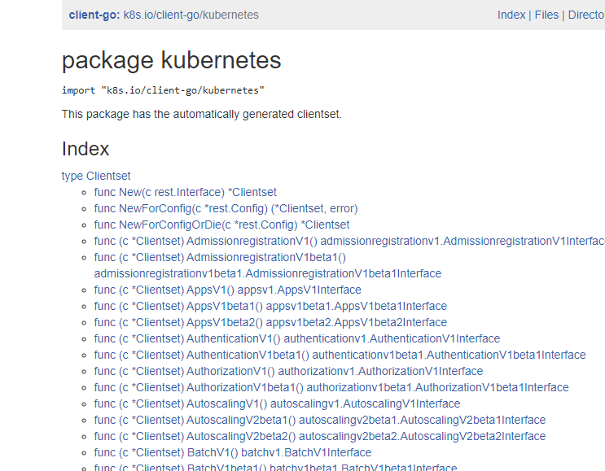The image size is (605, 471).
Task: Open AuthorizationV1beta1() method link
Action: (x=331, y=387)
